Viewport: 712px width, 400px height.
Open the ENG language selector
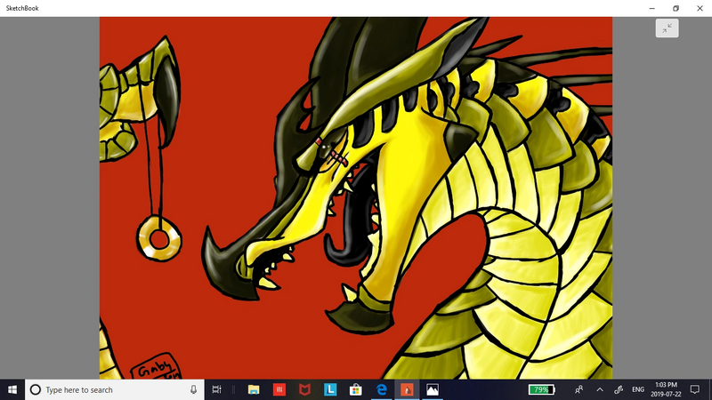pos(638,389)
